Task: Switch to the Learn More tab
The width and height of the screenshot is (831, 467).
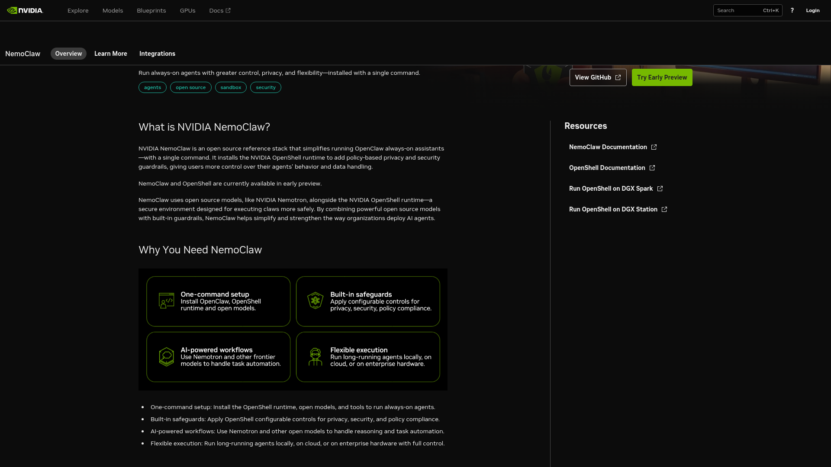Action: click(x=111, y=54)
